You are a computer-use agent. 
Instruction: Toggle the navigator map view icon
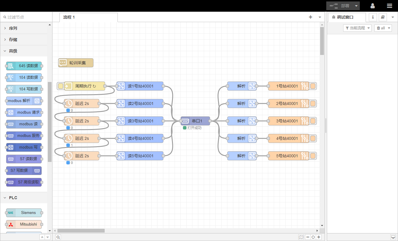click(301, 237)
